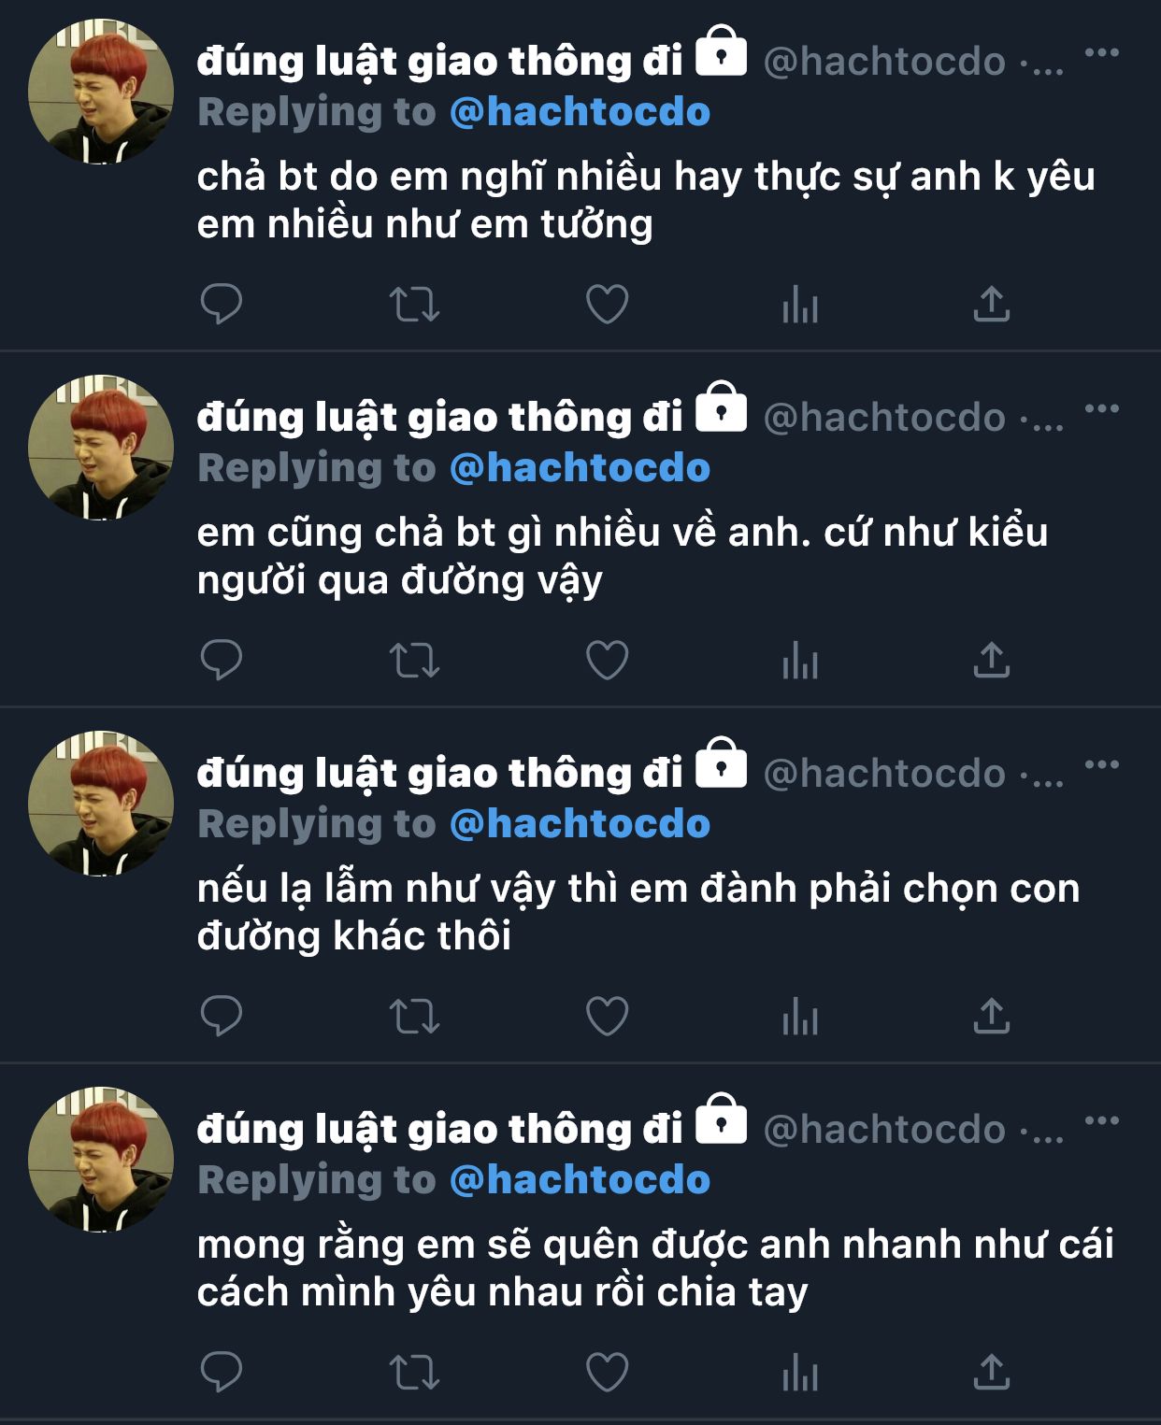
Task: Toggle like on the last tweet
Action: [x=607, y=1372]
